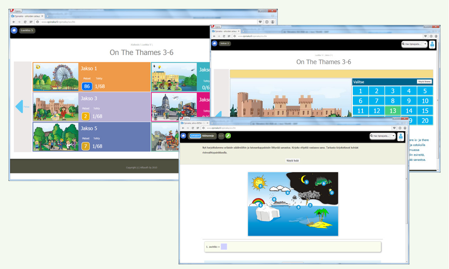Click the '0/9' progress counter

click(x=221, y=136)
